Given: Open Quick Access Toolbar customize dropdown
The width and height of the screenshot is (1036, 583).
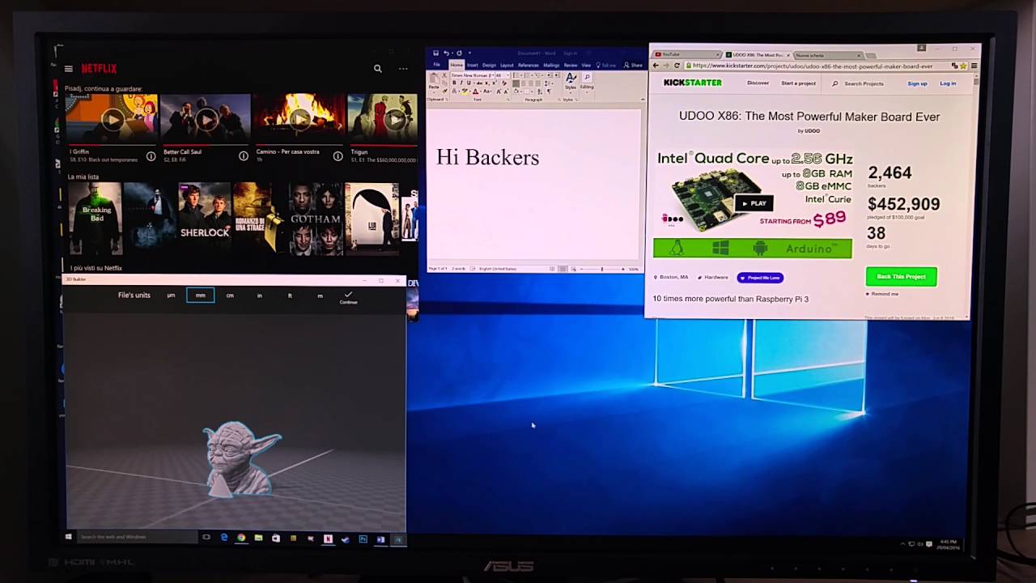Looking at the screenshot, I should [x=470, y=53].
